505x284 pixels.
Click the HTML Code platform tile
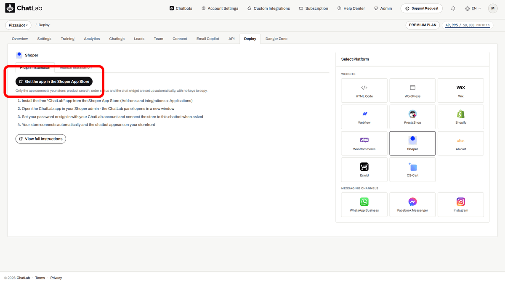(364, 90)
